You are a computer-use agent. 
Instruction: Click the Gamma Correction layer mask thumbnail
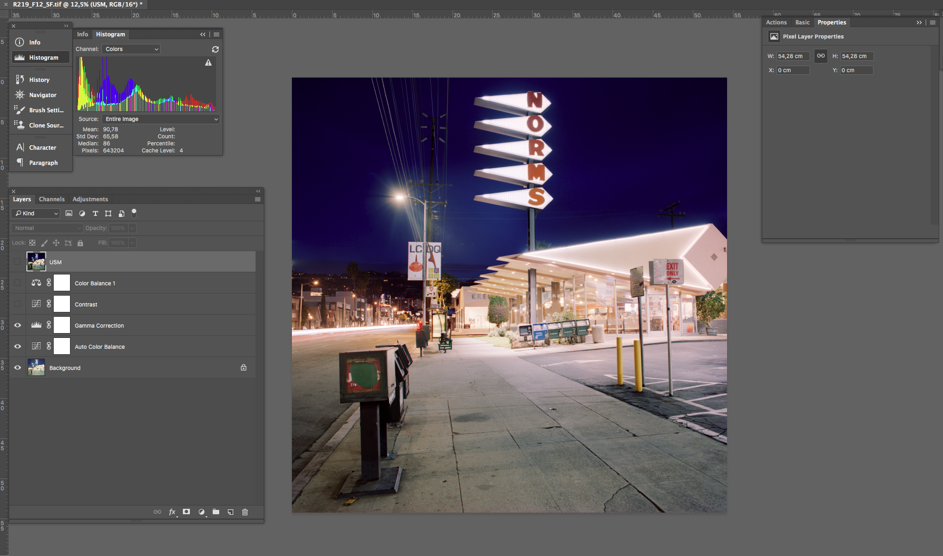coord(62,325)
